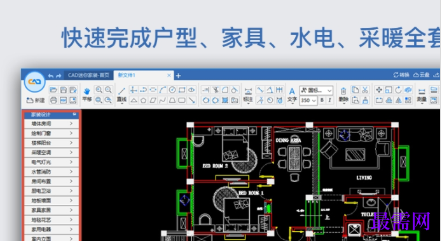This screenshot has height=241, width=442.
Task: Open the 地毯花艺 menu item
Action: pos(52,219)
